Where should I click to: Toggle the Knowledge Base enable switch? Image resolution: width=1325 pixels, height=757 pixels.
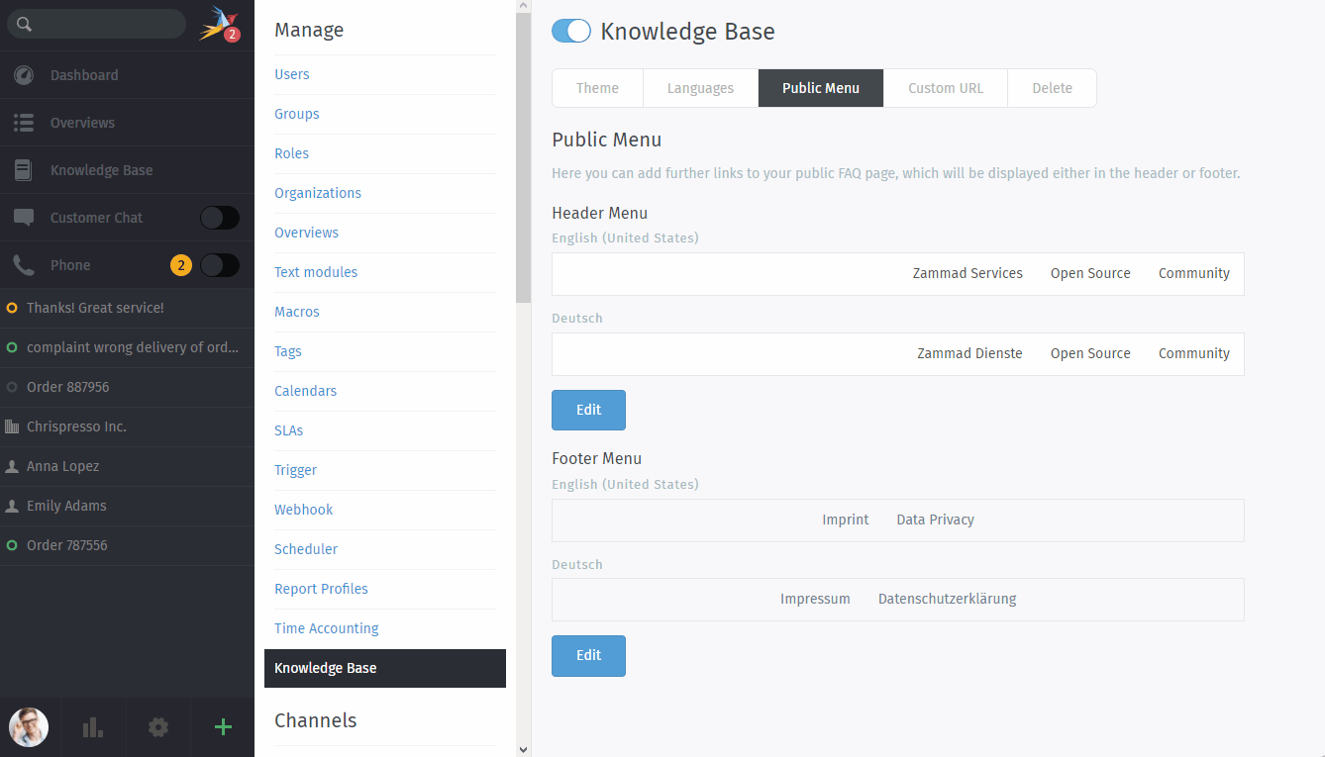571,31
